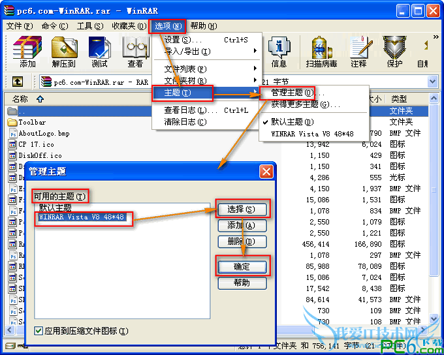Viewport: 444px width, 355px height.
Task: Click the Toolbar folder name
Action: (x=32, y=122)
